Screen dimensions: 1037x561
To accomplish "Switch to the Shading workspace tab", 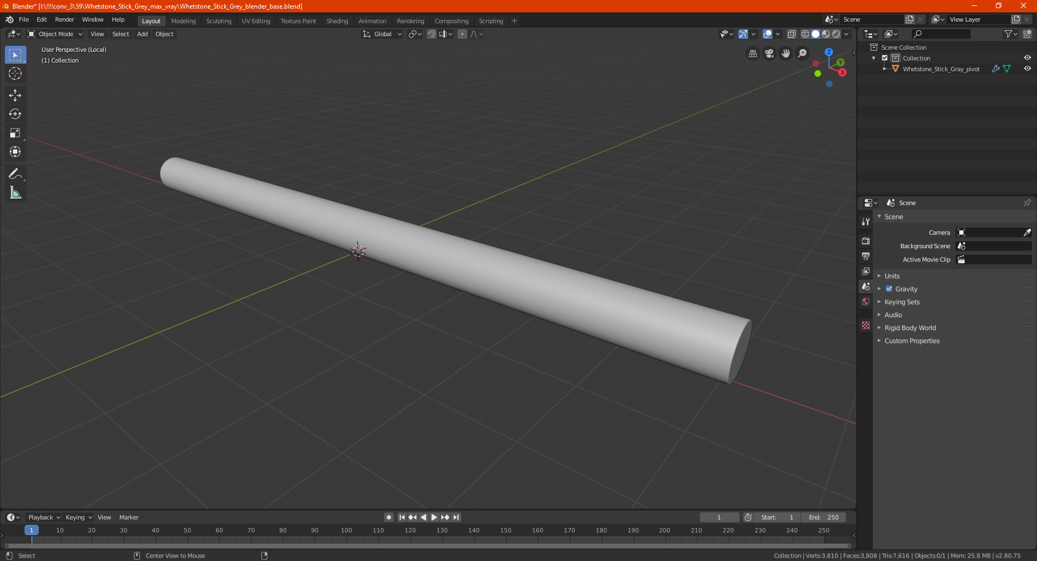I will [337, 21].
